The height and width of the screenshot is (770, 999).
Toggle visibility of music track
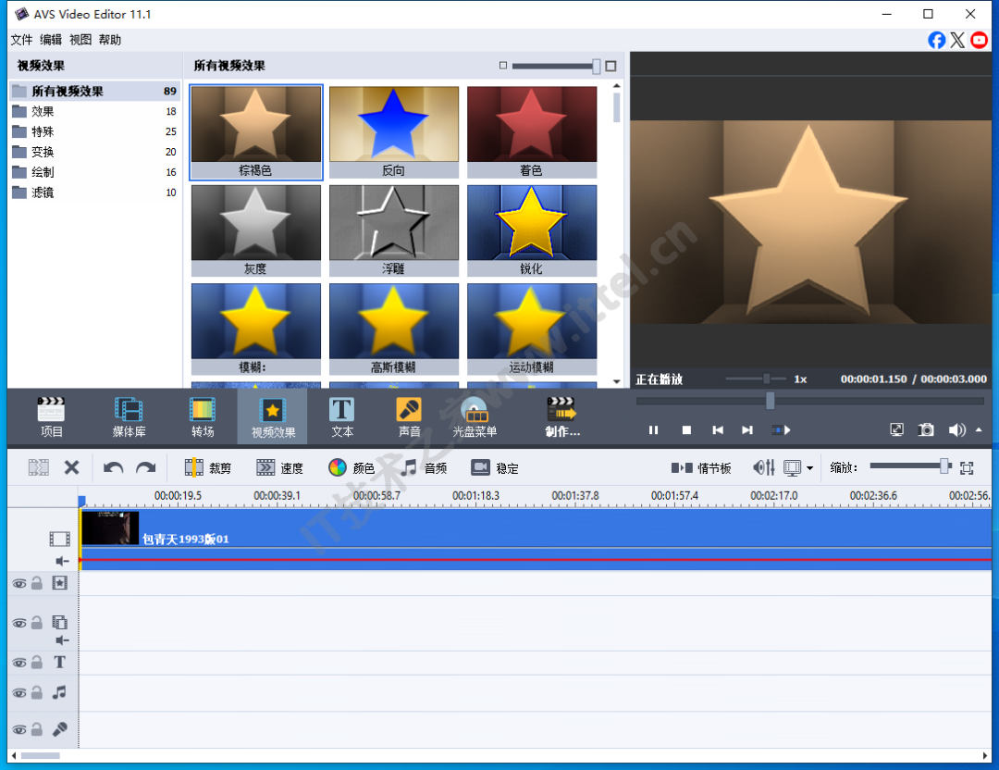click(19, 693)
